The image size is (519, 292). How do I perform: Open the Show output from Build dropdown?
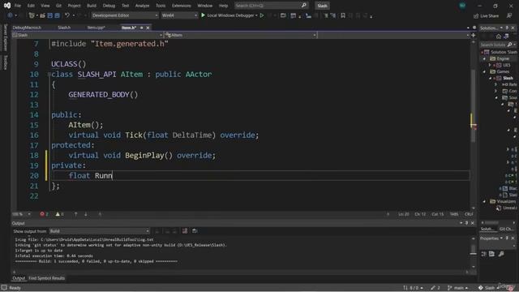tap(99, 231)
